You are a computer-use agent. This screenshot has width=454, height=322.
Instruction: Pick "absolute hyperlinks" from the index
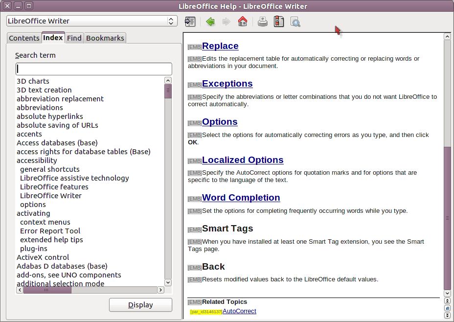pos(50,116)
